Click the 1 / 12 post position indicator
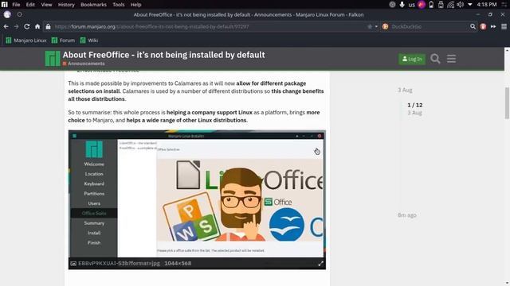 (414, 105)
